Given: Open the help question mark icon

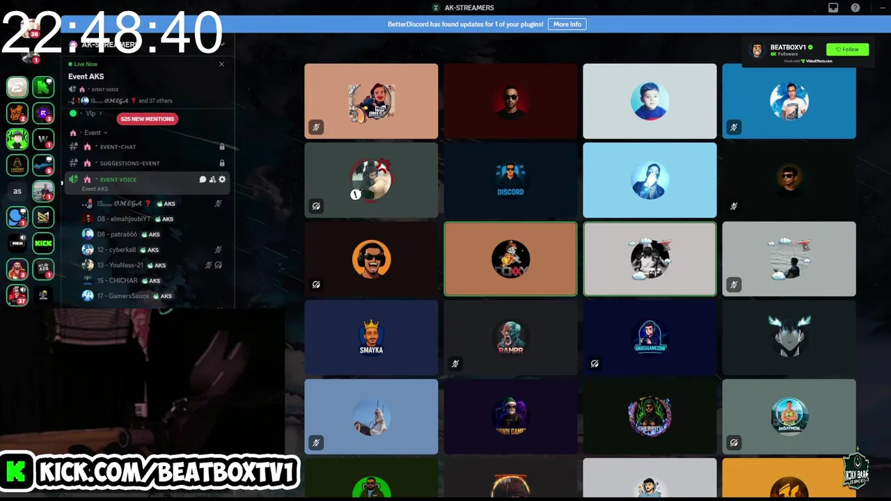Looking at the screenshot, I should (x=855, y=8).
